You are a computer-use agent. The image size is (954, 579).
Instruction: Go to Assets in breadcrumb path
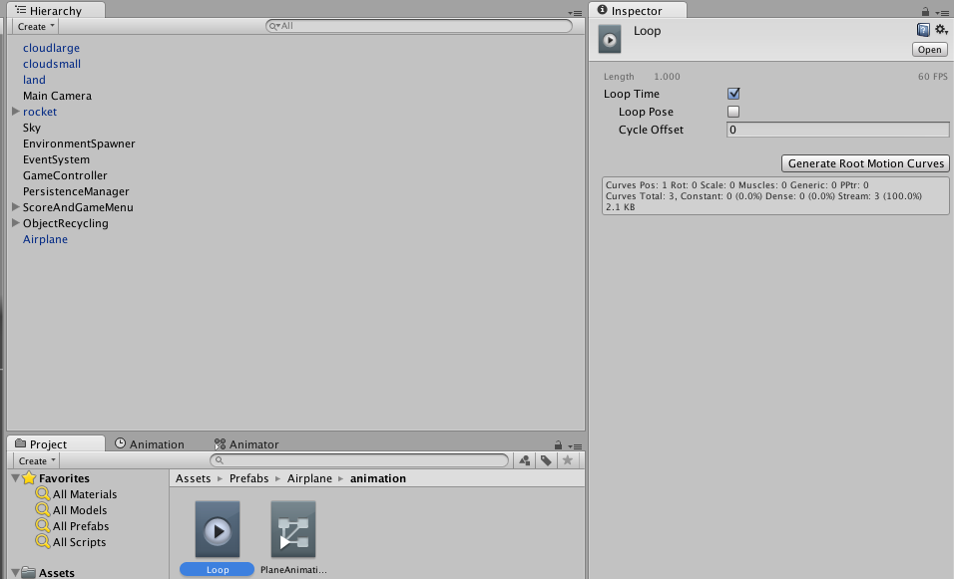(x=193, y=478)
